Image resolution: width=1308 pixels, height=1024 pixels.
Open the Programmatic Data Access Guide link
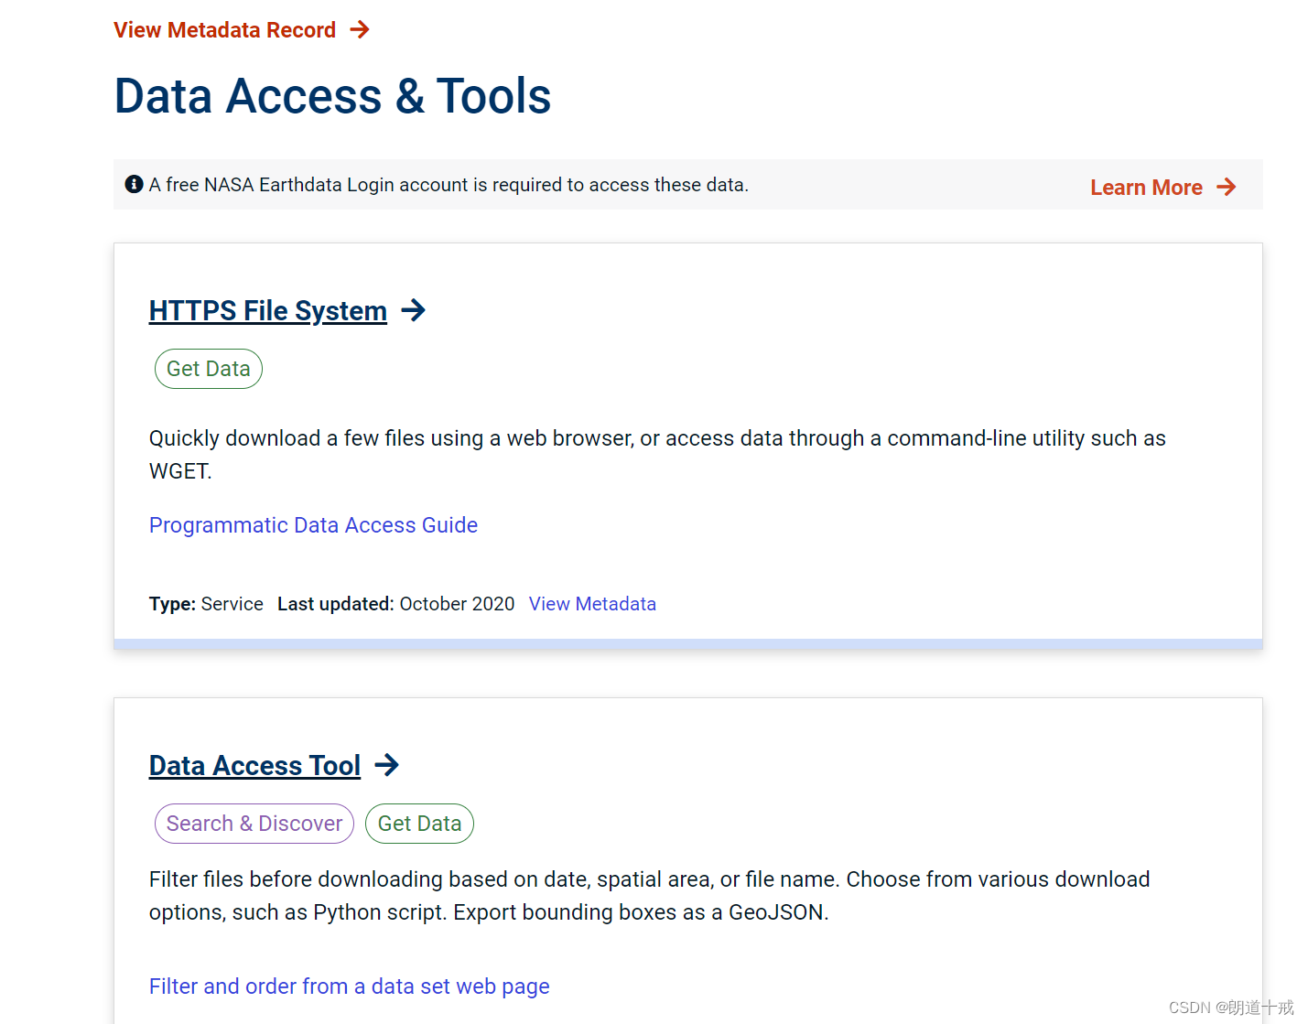313,525
